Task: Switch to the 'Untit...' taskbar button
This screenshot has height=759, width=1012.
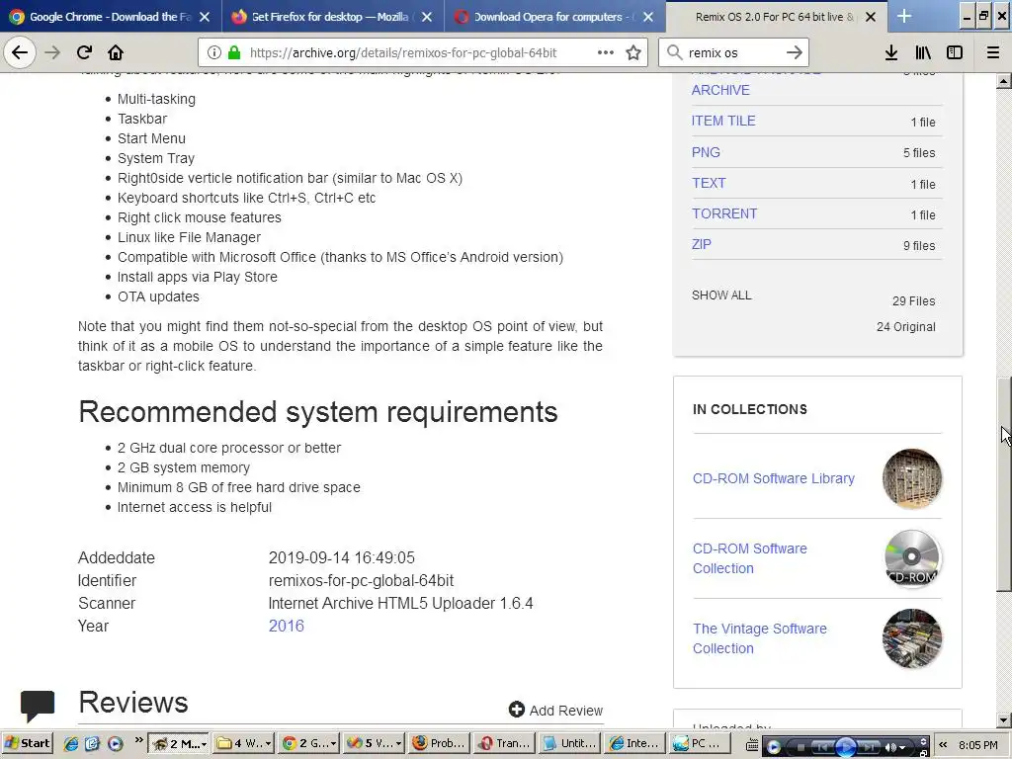Action: (x=568, y=743)
